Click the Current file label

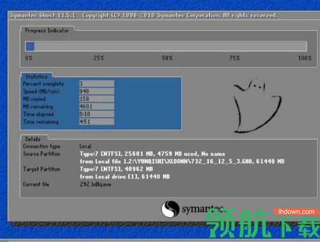pos(36,184)
